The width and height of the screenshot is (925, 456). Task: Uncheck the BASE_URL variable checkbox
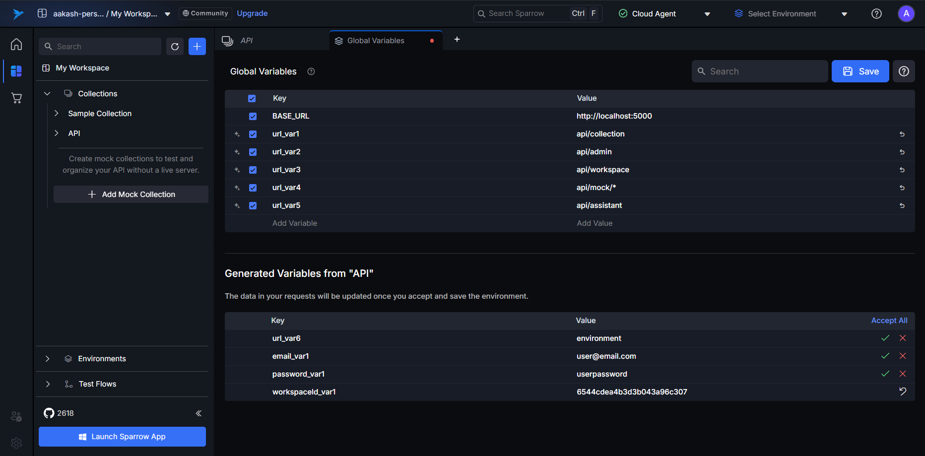click(253, 116)
